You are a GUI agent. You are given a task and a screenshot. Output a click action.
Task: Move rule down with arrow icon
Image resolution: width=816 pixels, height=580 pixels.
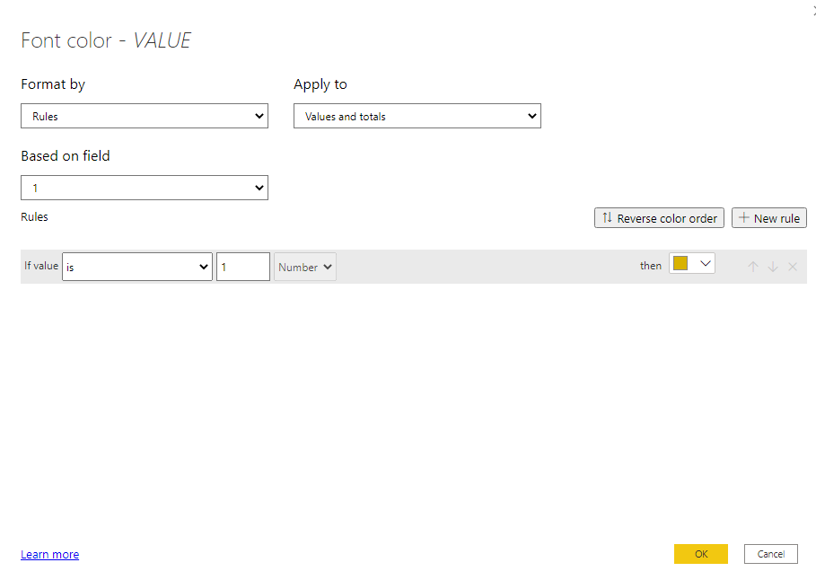773,267
